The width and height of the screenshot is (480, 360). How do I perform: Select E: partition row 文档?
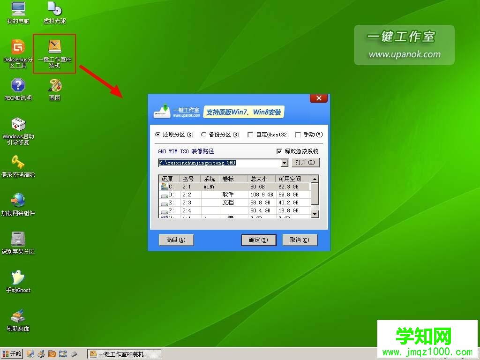[235, 202]
